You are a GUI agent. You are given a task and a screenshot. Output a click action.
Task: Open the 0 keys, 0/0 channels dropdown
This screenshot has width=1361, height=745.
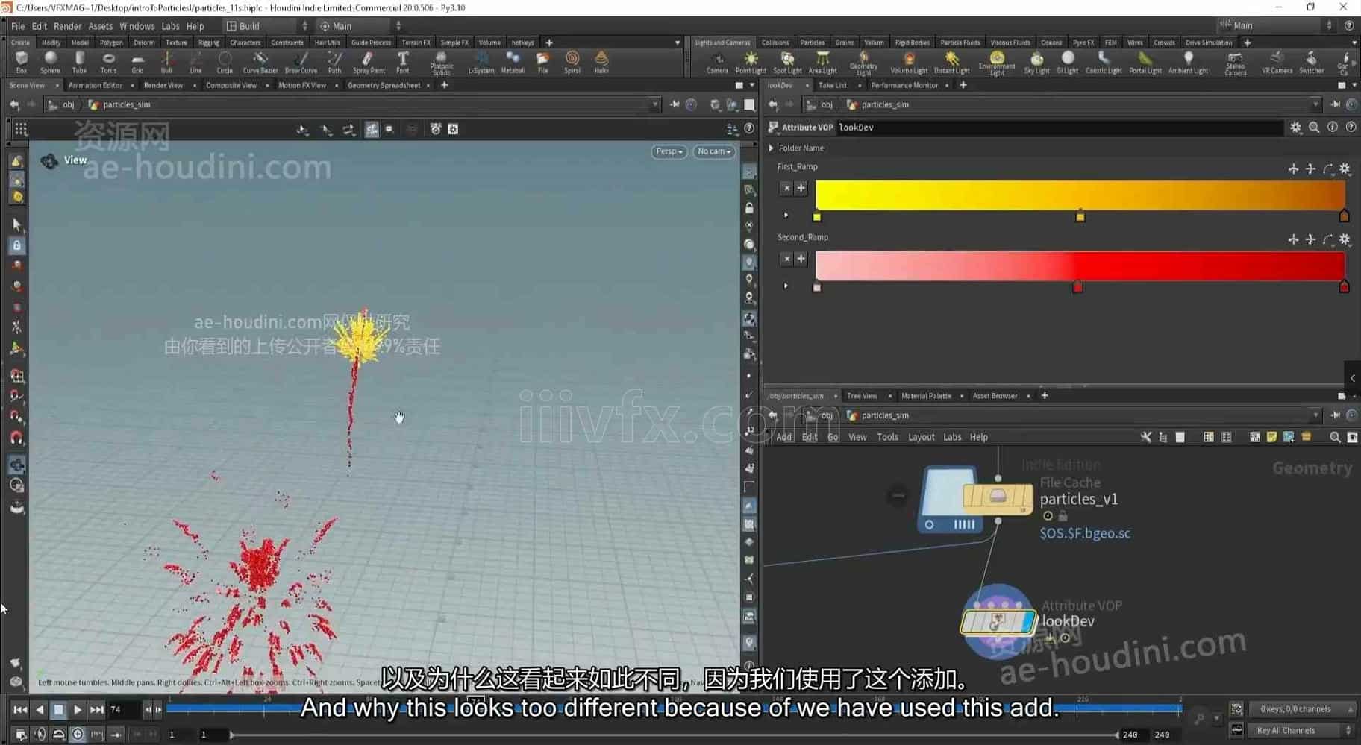[x=1301, y=709]
